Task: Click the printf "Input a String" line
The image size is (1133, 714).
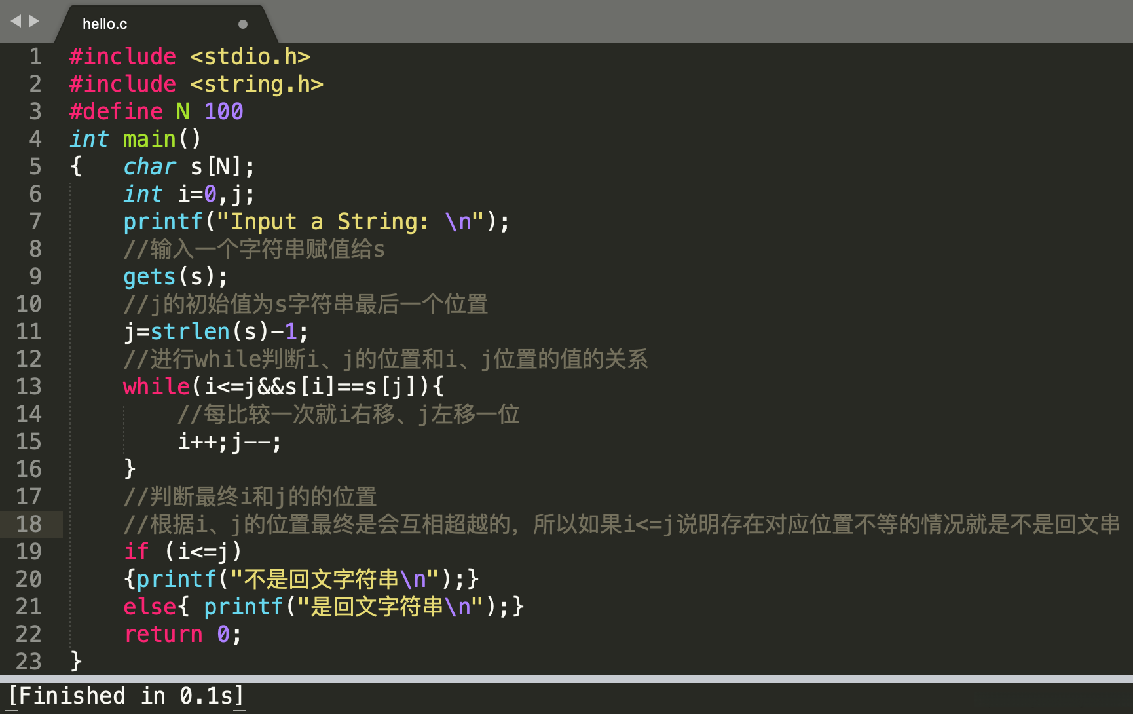Action: click(316, 222)
